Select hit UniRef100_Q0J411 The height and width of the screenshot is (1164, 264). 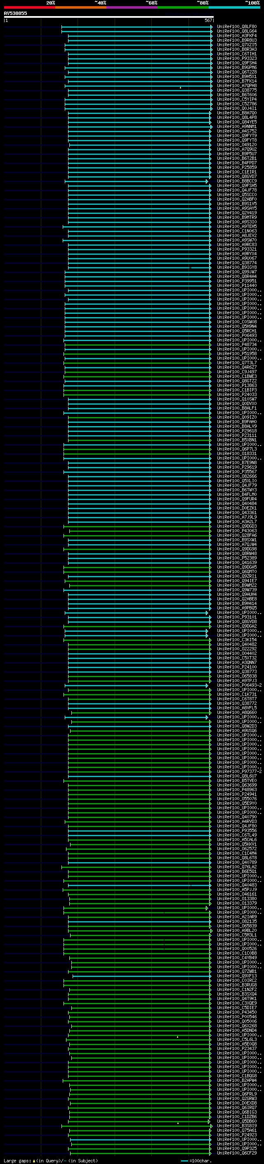(237, 109)
